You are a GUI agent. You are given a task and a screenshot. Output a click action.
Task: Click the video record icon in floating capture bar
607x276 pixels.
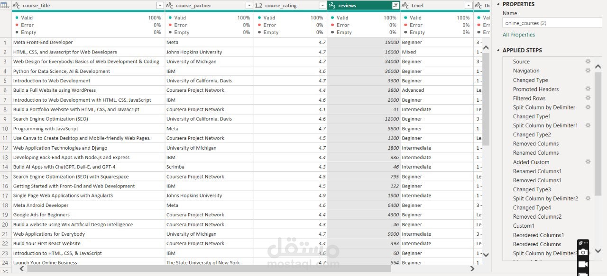[583, 264]
